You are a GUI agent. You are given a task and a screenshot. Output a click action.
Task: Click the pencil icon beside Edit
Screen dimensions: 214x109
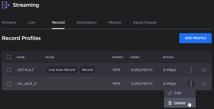pos(170,93)
